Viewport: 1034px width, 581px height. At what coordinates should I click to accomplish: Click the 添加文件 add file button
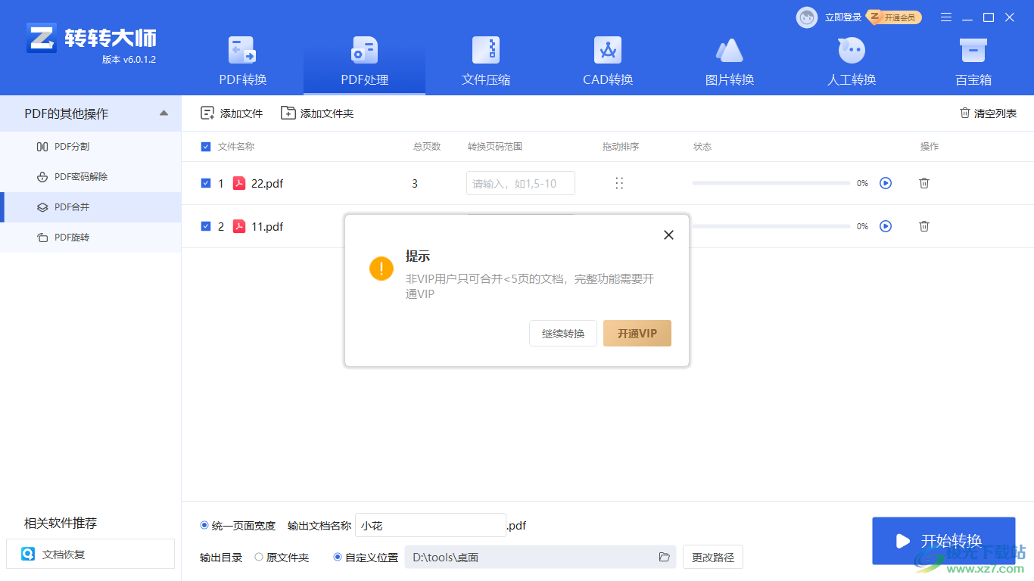click(x=232, y=113)
